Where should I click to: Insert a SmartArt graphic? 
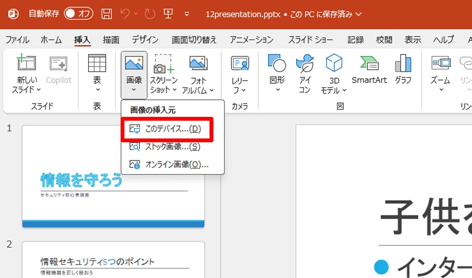pyautogui.click(x=369, y=69)
